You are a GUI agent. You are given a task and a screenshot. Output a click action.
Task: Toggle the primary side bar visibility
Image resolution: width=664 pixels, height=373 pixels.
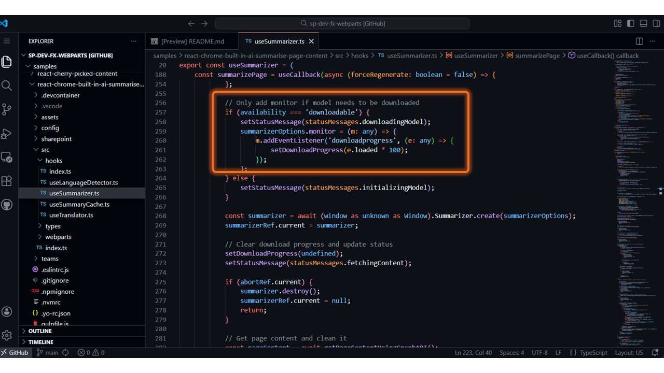point(630,23)
